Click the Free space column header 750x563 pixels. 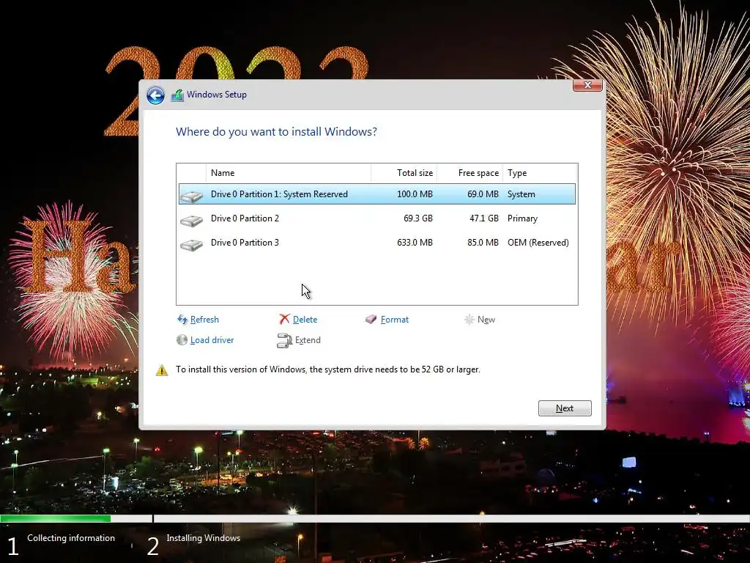point(469,173)
